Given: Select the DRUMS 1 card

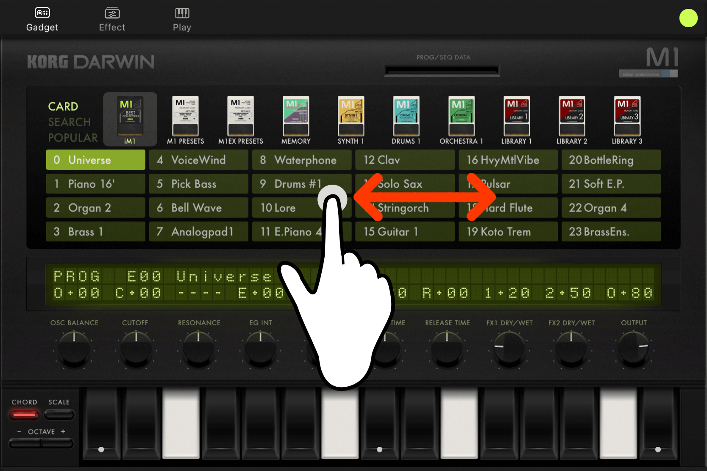Looking at the screenshot, I should coord(406,120).
